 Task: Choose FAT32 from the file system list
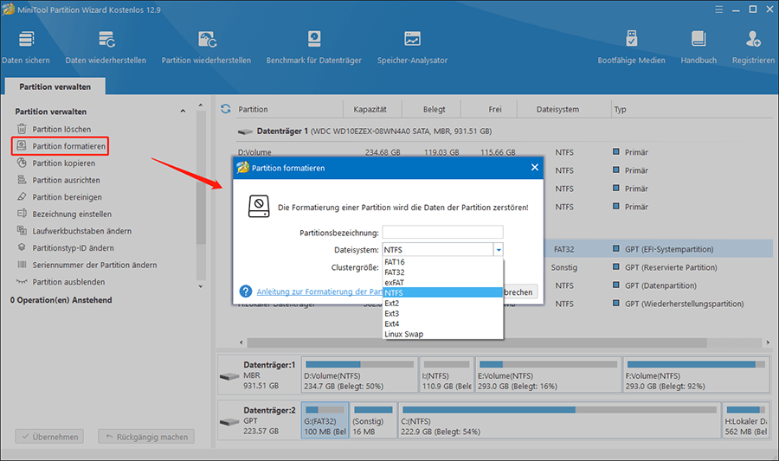443,272
